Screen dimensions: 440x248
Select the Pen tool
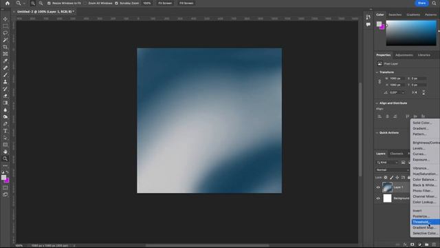click(5, 124)
